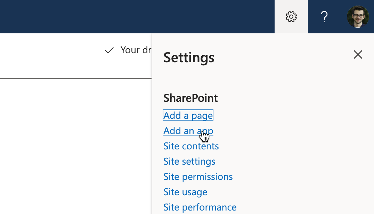Open Site settings from the panel
The image size is (374, 214).
(189, 162)
